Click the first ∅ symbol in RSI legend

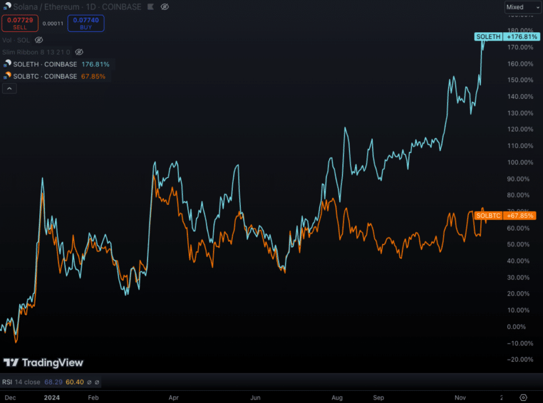[x=89, y=382]
